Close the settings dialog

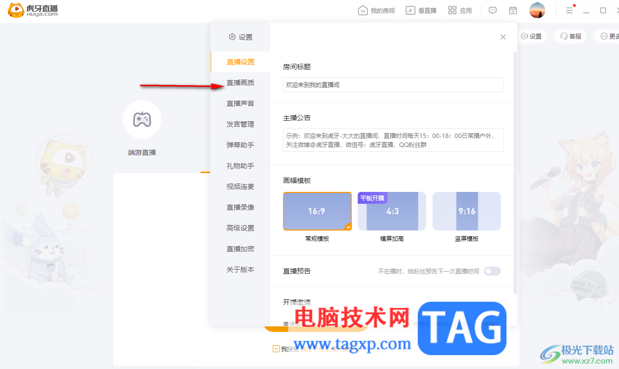tap(503, 37)
